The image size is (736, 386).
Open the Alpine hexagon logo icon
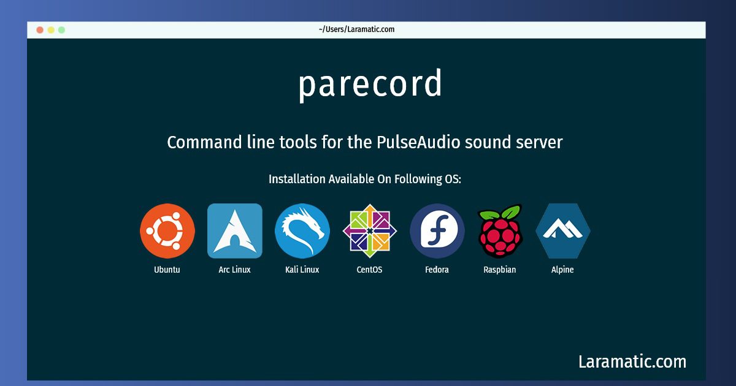pyautogui.click(x=563, y=231)
